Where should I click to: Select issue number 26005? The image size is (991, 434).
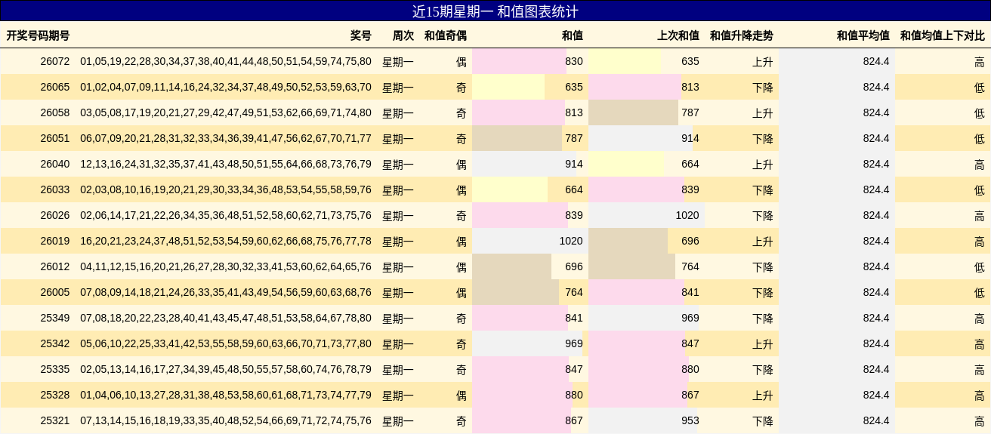tap(55, 292)
